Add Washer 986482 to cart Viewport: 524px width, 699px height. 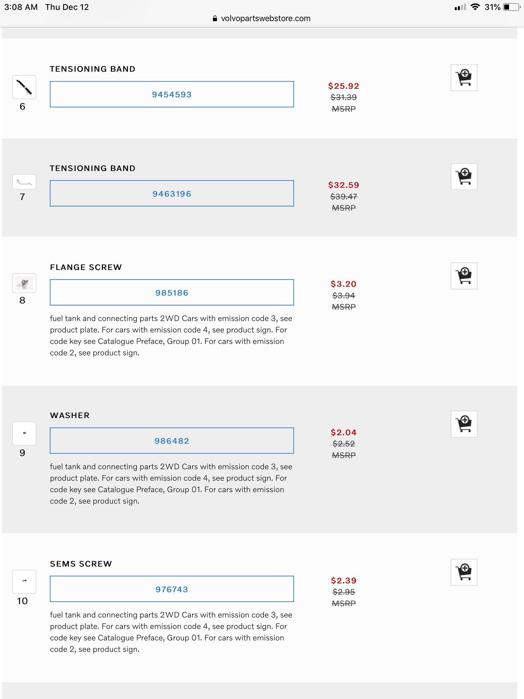coord(464,424)
